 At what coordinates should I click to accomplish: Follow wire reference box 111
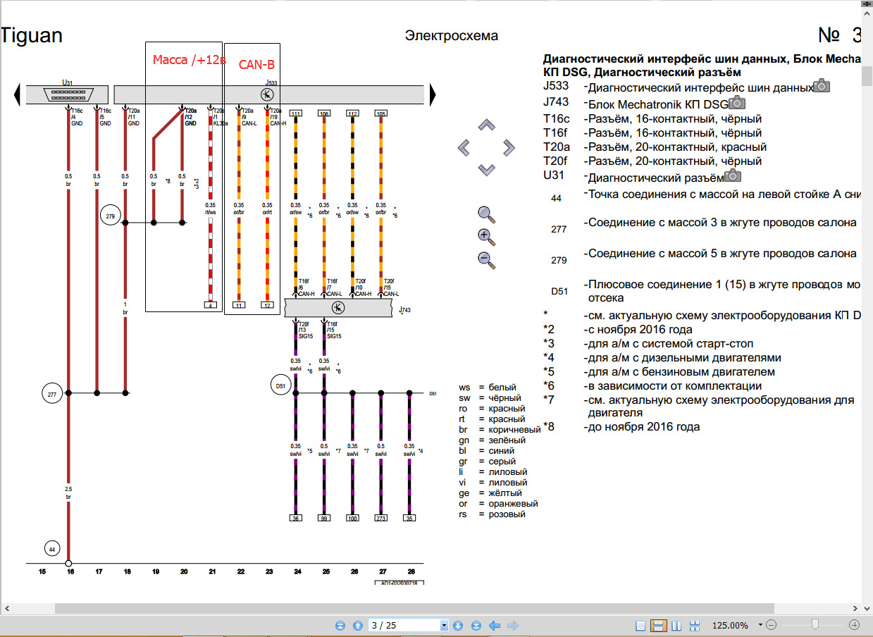click(295, 113)
